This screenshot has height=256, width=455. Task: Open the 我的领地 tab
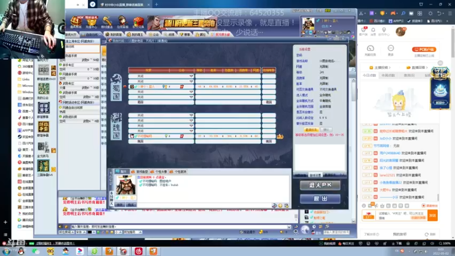pyautogui.click(x=113, y=35)
